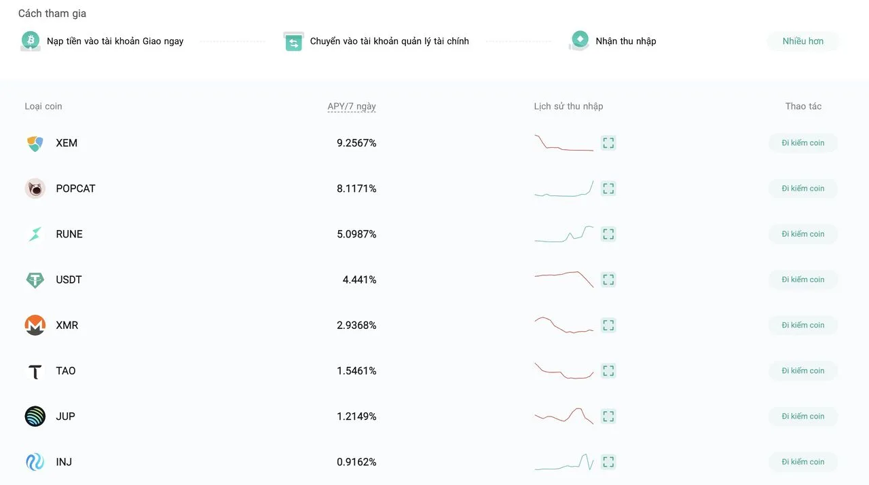Click the Bitcoin deposit step icon
Viewport: 869px width, 485px height.
pyautogui.click(x=31, y=41)
